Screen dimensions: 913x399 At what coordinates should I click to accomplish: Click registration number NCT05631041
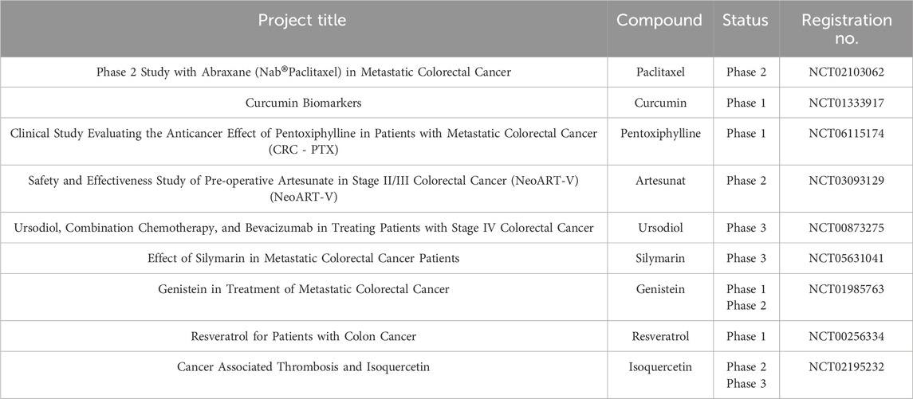click(x=847, y=259)
